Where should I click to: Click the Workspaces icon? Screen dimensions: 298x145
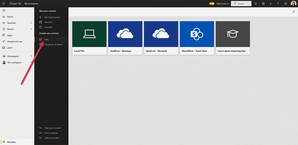coord(4,56)
